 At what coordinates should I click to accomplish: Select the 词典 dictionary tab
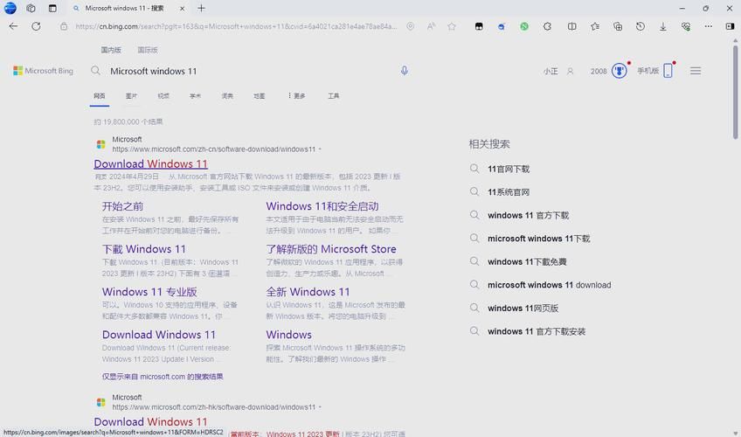point(227,96)
